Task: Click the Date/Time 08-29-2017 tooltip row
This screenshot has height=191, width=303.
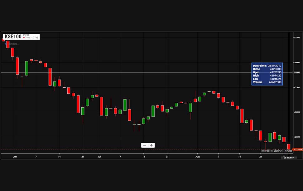Action: pyautogui.click(x=267, y=66)
